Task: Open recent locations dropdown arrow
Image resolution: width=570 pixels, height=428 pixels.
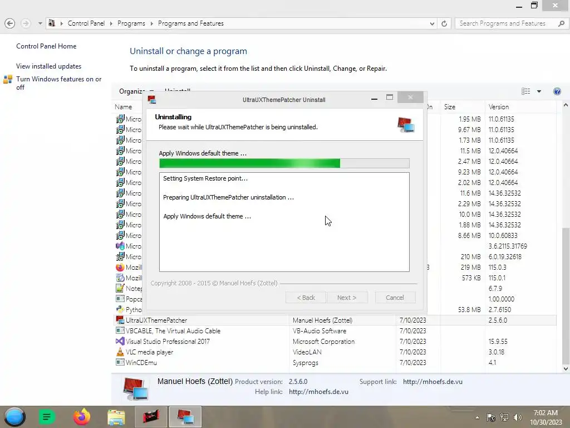Action: click(x=40, y=23)
